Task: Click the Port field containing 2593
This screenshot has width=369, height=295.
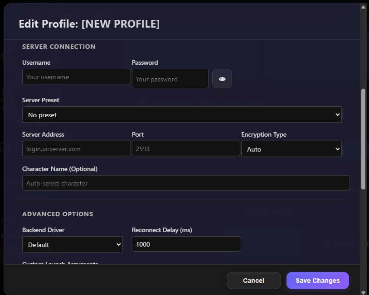Action: click(x=186, y=149)
